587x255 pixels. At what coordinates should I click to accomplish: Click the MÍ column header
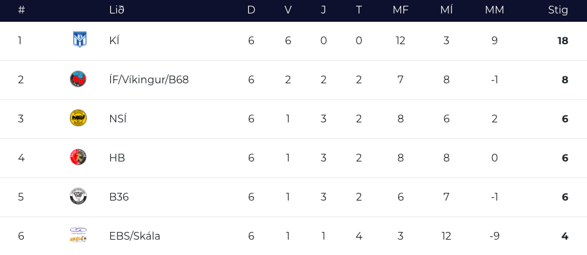(447, 10)
